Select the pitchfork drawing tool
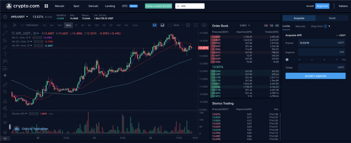351x143 pixels. [5, 40]
